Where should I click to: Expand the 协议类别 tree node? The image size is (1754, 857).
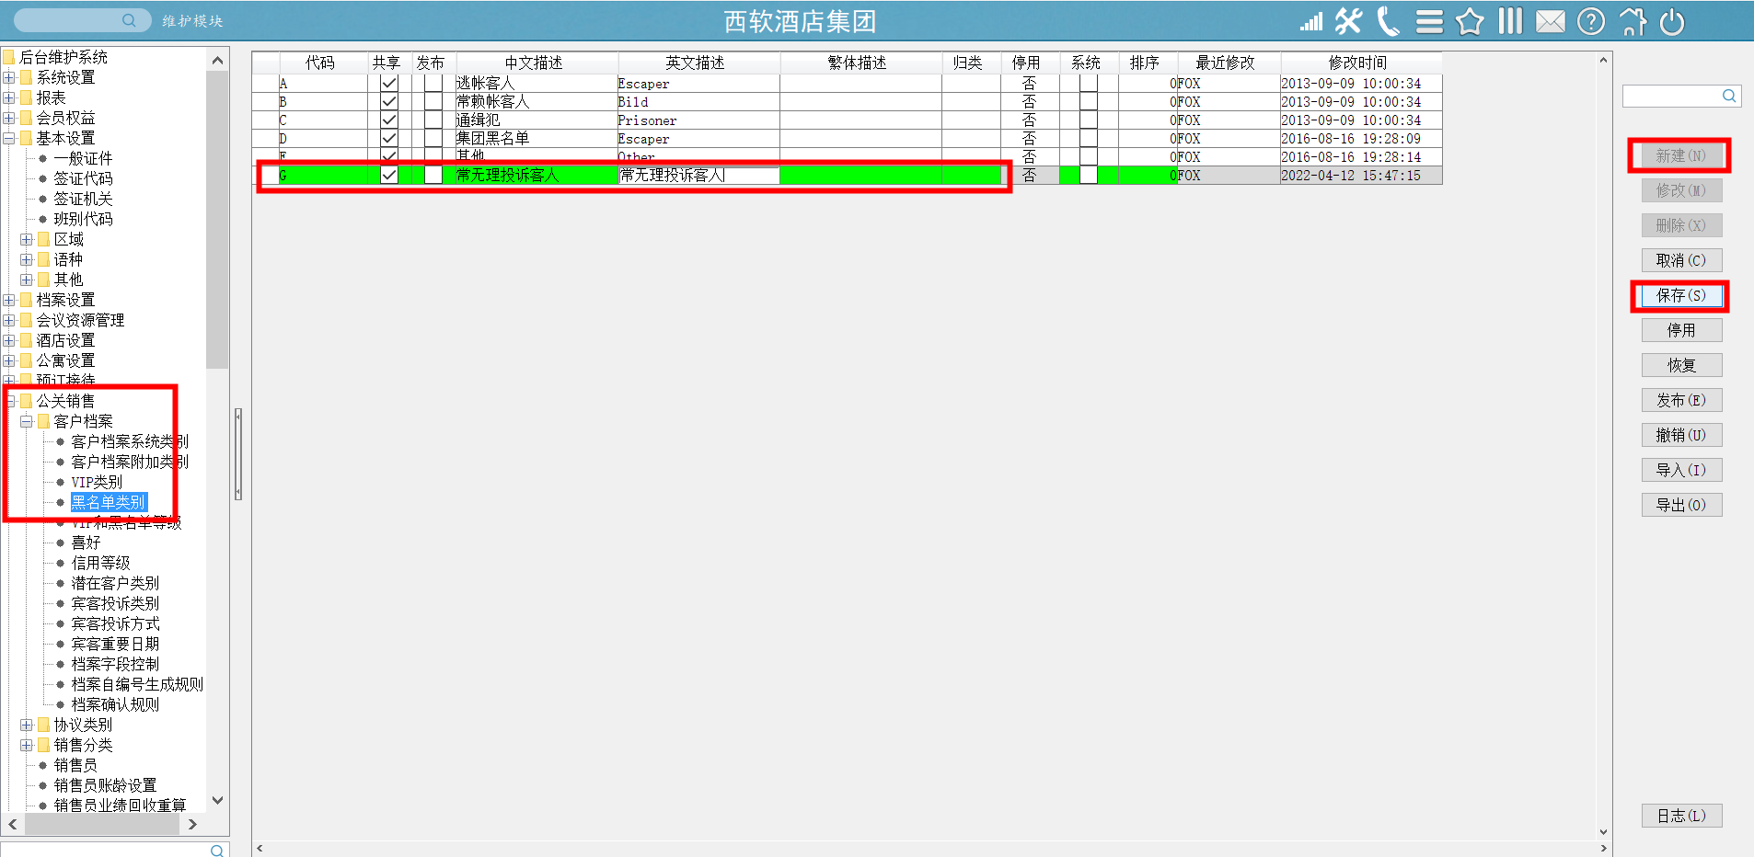click(27, 725)
